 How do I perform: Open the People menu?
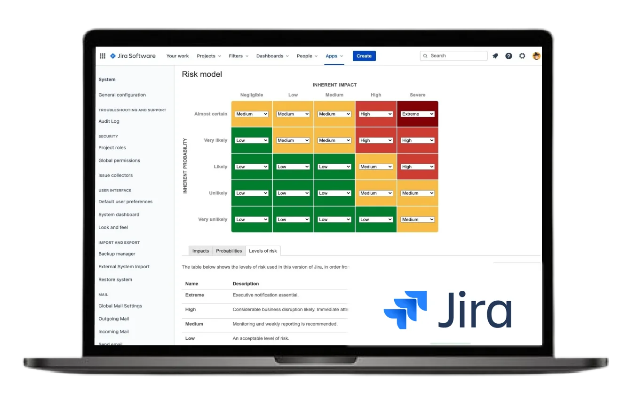coord(307,56)
